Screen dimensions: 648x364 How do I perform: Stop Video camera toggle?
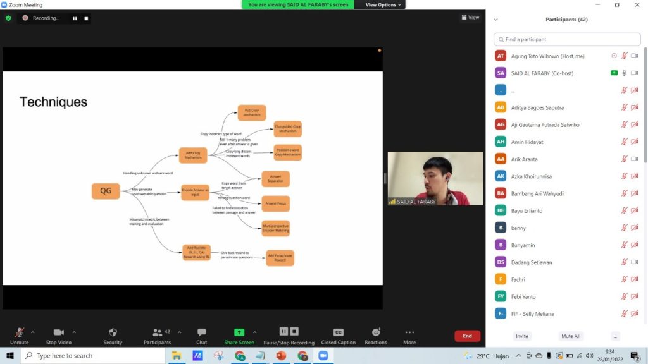pos(59,332)
